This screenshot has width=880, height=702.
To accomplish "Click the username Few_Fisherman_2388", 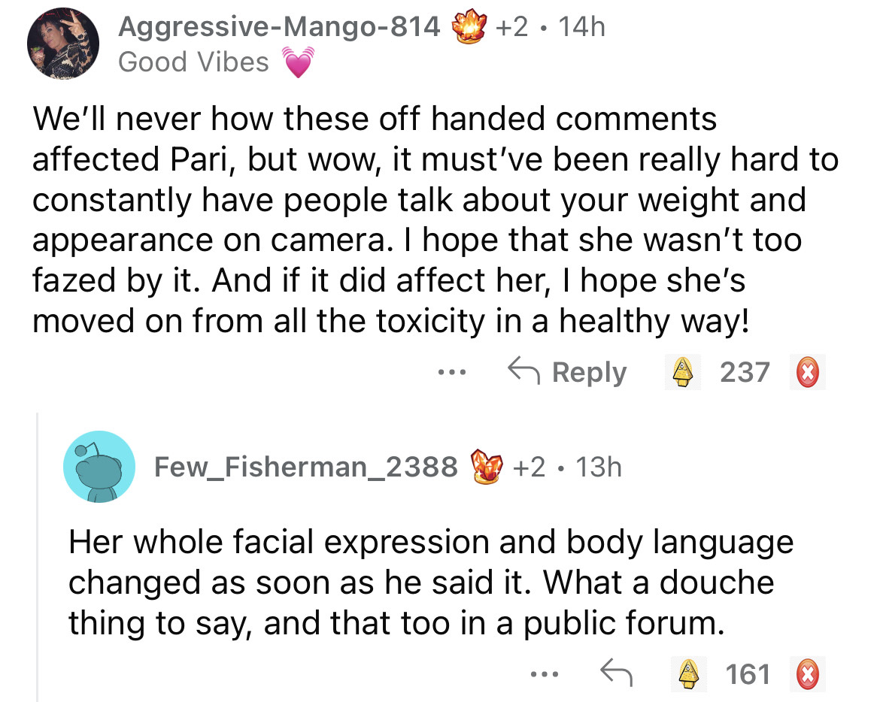I will pos(305,467).
